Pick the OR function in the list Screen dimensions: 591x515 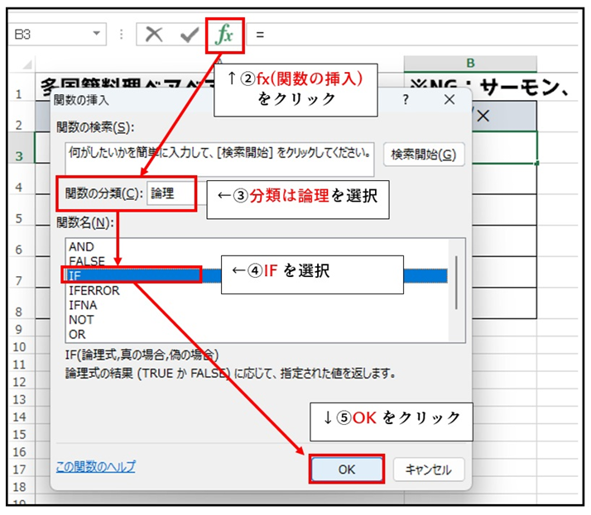[77, 334]
